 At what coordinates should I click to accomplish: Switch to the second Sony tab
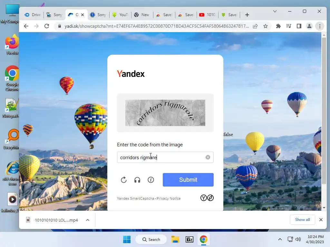(x=98, y=15)
